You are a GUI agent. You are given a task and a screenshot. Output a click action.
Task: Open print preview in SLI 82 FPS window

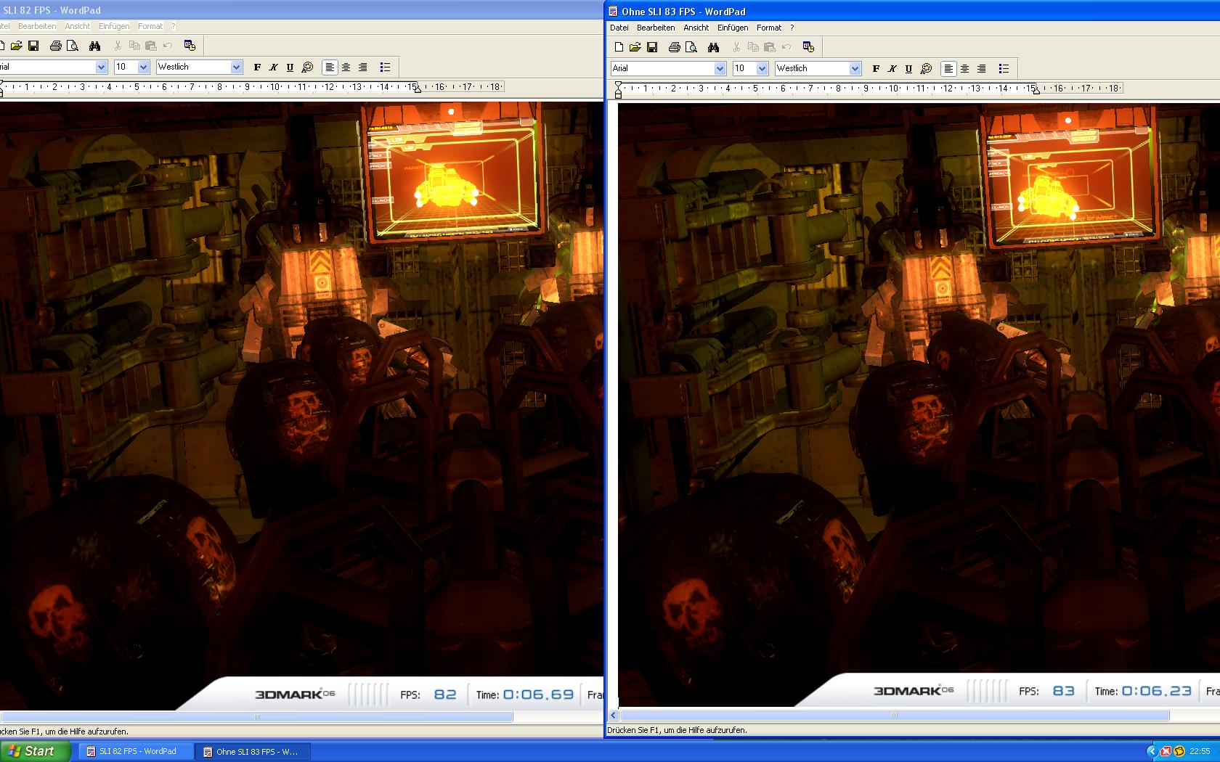73,46
